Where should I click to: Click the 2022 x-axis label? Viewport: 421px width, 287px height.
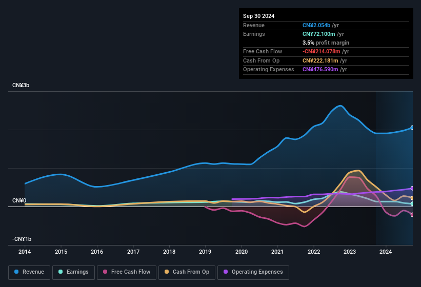coord(314,252)
